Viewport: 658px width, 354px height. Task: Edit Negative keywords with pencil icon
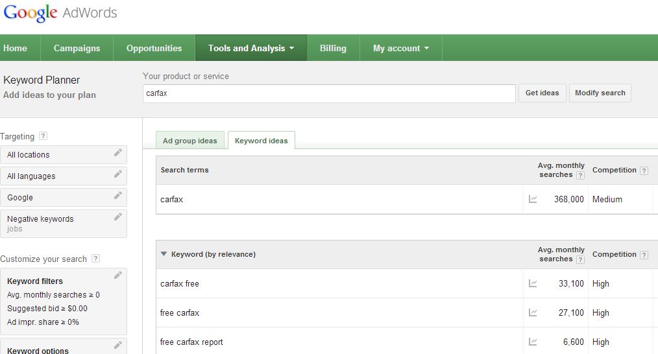click(118, 217)
